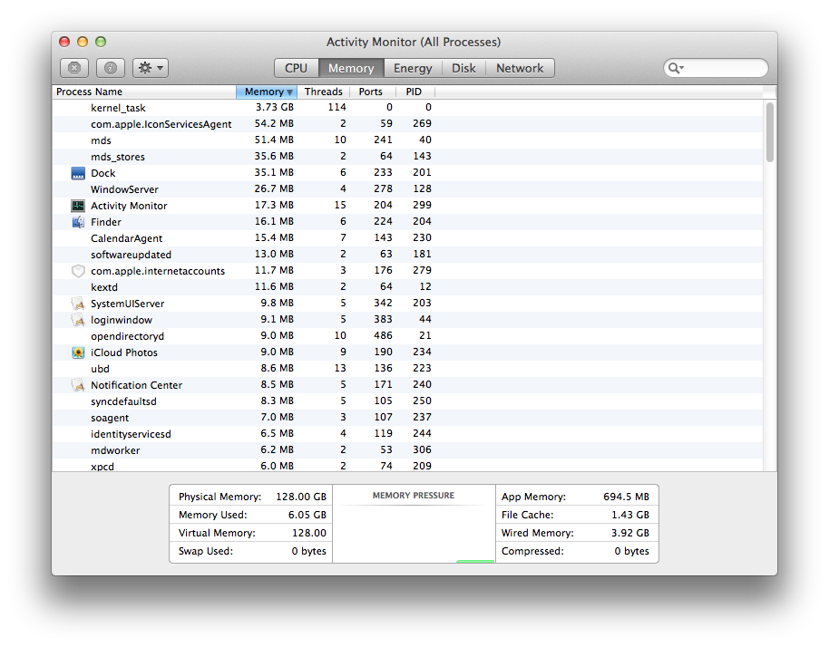Select the WindowServer process row
The width and height of the screenshot is (829, 647).
tap(407, 189)
